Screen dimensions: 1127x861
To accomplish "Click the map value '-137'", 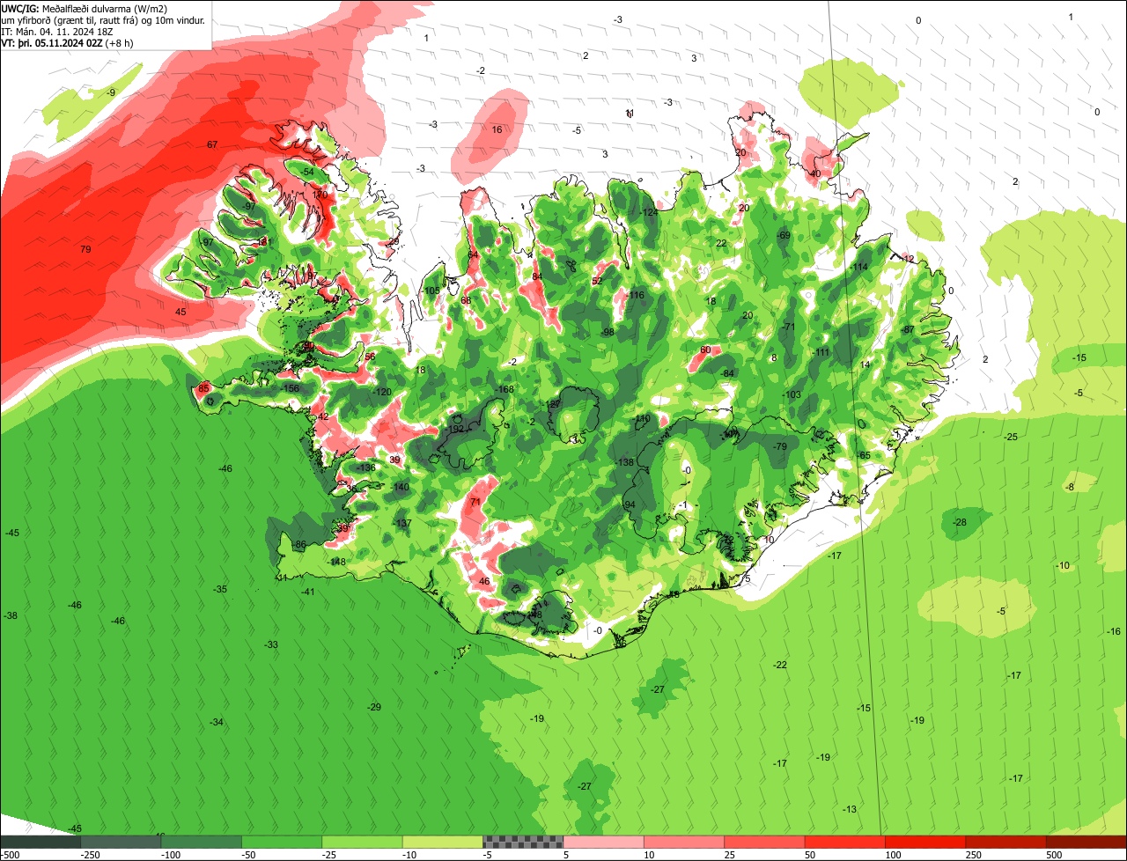I will pyautogui.click(x=403, y=523).
